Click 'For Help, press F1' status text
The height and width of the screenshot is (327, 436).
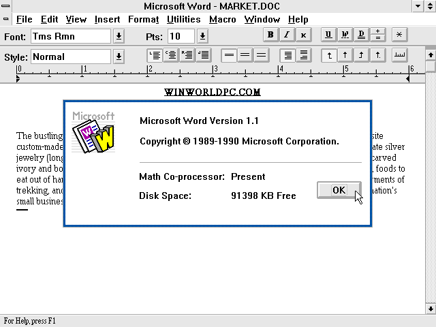point(30,321)
